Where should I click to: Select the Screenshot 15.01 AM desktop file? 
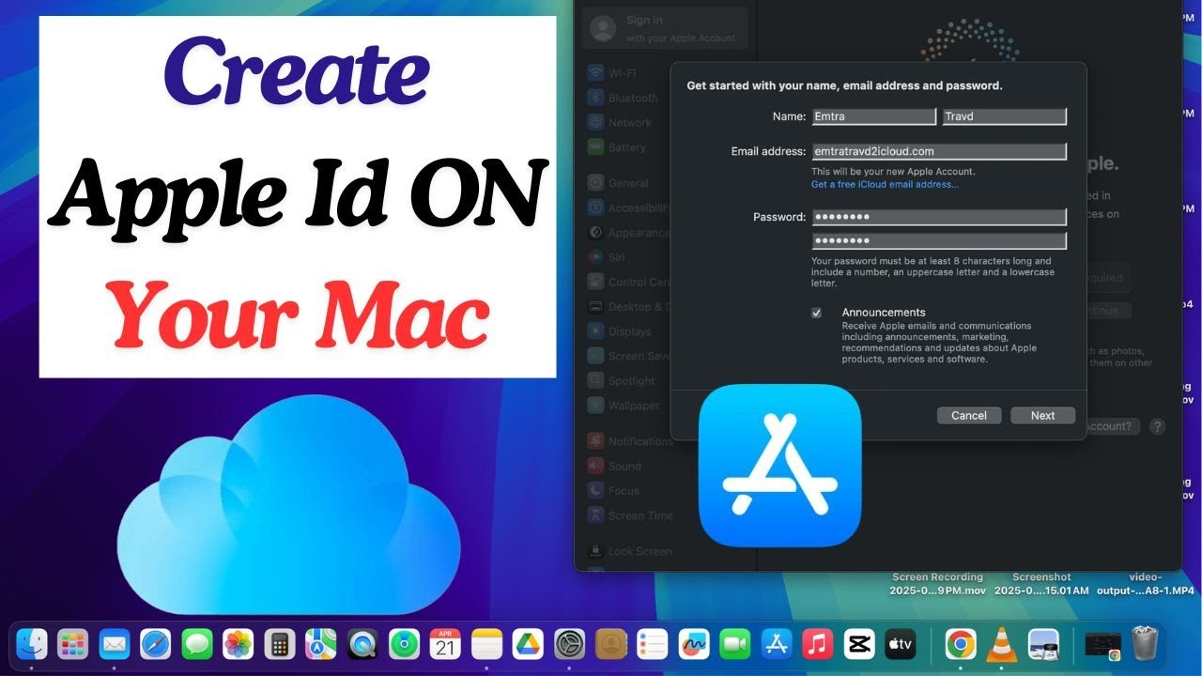pyautogui.click(x=1041, y=584)
